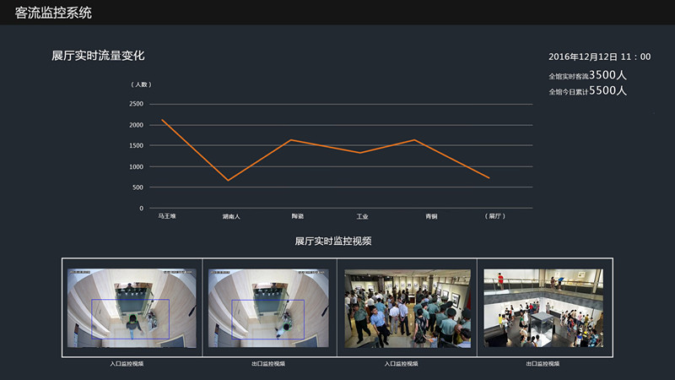Open the crowded entrance video thumbnail
675x380 pixels.
coord(408,308)
